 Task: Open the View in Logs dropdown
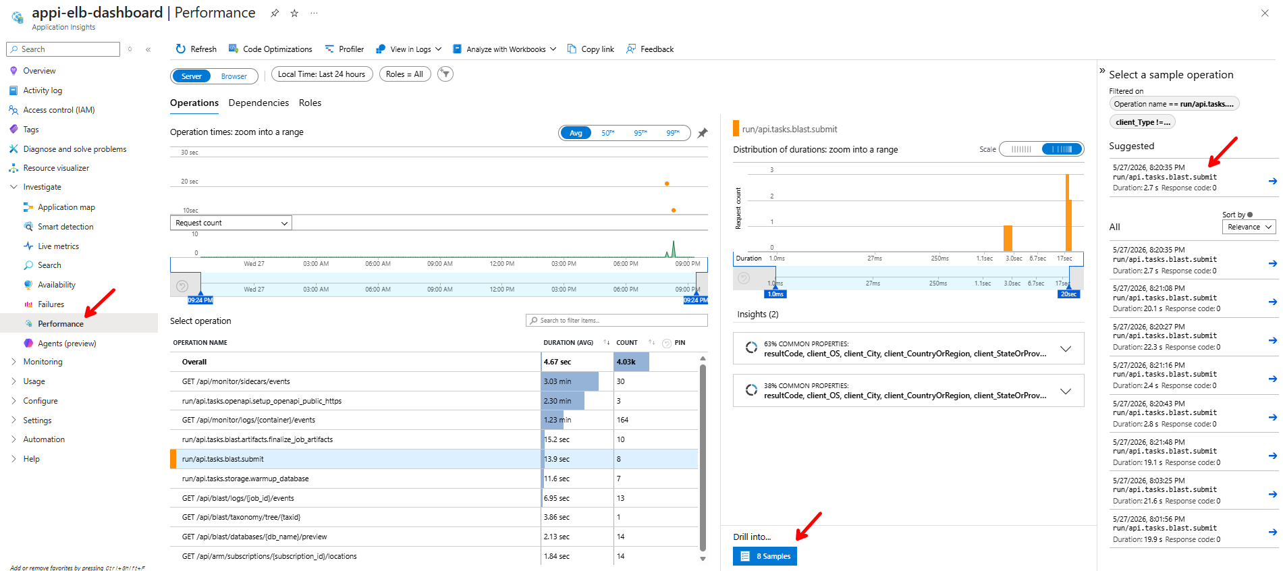pyautogui.click(x=408, y=49)
